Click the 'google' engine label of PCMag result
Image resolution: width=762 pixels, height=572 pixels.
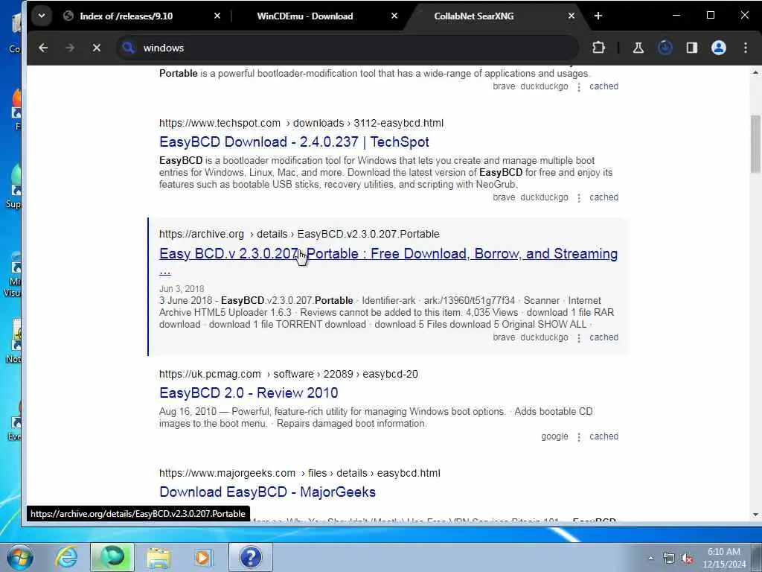pyautogui.click(x=554, y=436)
